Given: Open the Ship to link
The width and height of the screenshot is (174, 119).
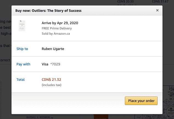Looking at the screenshot, I should tap(22, 49).
